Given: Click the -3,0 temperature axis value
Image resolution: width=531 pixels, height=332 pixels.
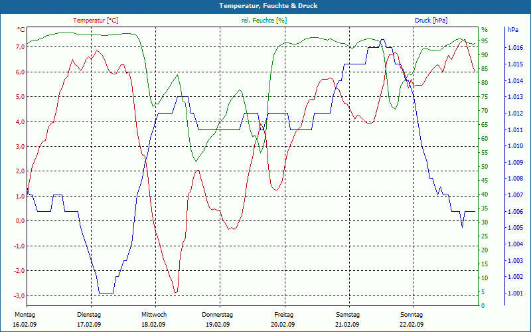Looking at the screenshot, I should pos(19,295).
